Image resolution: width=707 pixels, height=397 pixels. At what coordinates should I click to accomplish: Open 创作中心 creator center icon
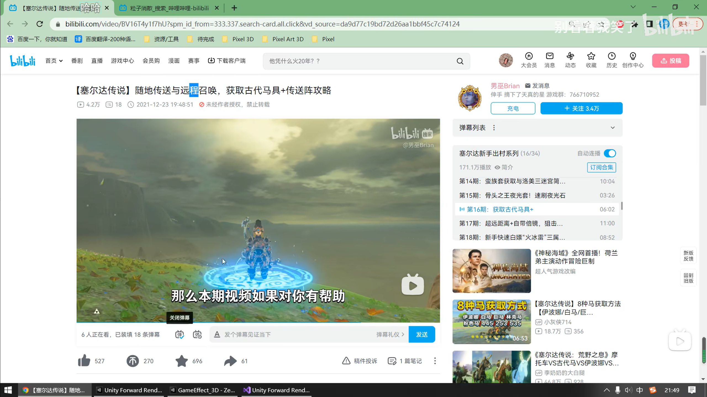[633, 60]
